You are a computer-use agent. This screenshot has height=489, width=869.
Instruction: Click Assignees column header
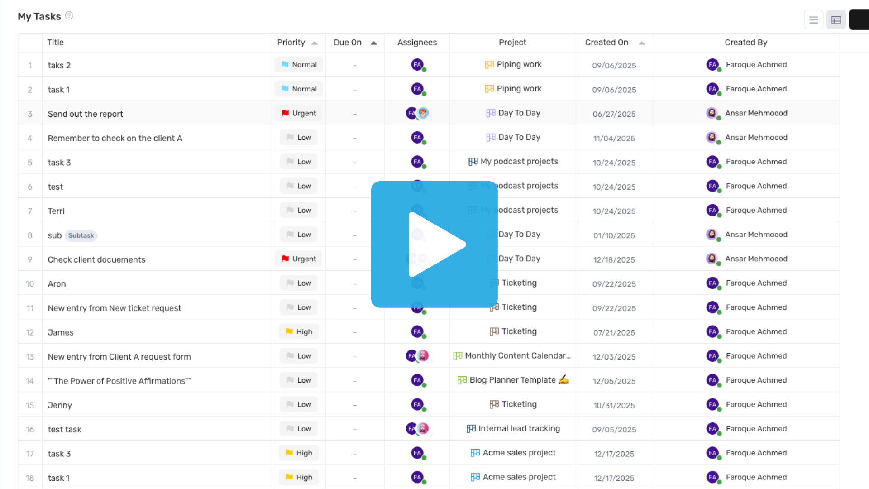point(417,43)
